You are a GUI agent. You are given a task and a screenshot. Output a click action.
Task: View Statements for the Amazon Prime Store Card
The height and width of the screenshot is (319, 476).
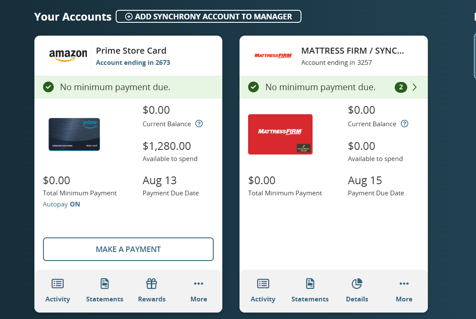(x=104, y=291)
